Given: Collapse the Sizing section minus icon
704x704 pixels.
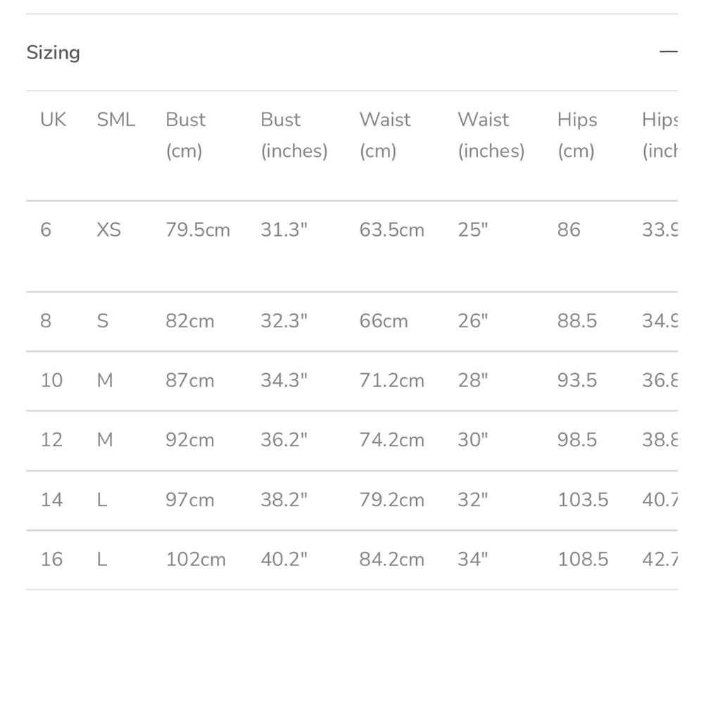Looking at the screenshot, I should click(667, 52).
